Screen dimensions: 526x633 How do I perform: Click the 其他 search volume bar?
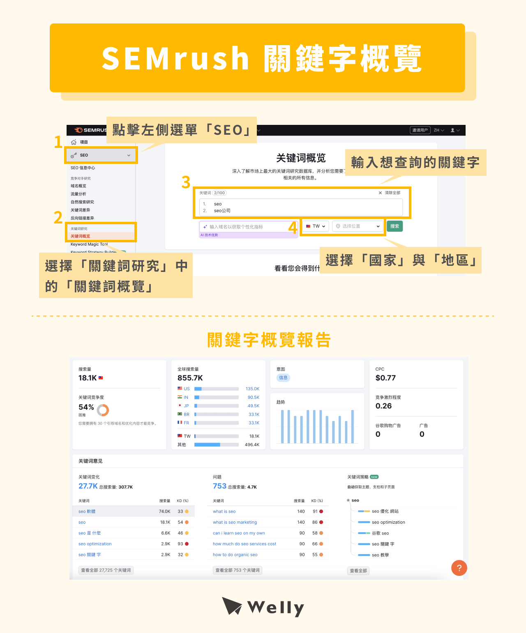tap(217, 444)
